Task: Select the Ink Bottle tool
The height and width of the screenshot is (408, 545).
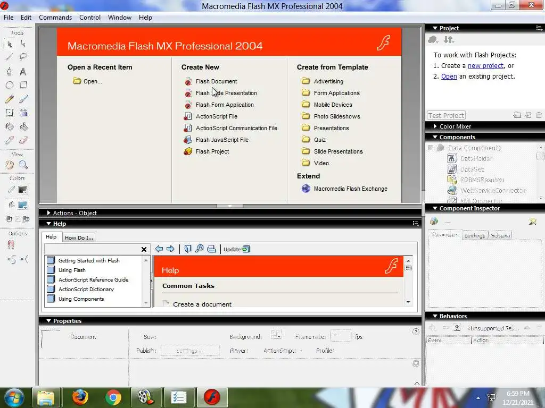Action: click(10, 126)
